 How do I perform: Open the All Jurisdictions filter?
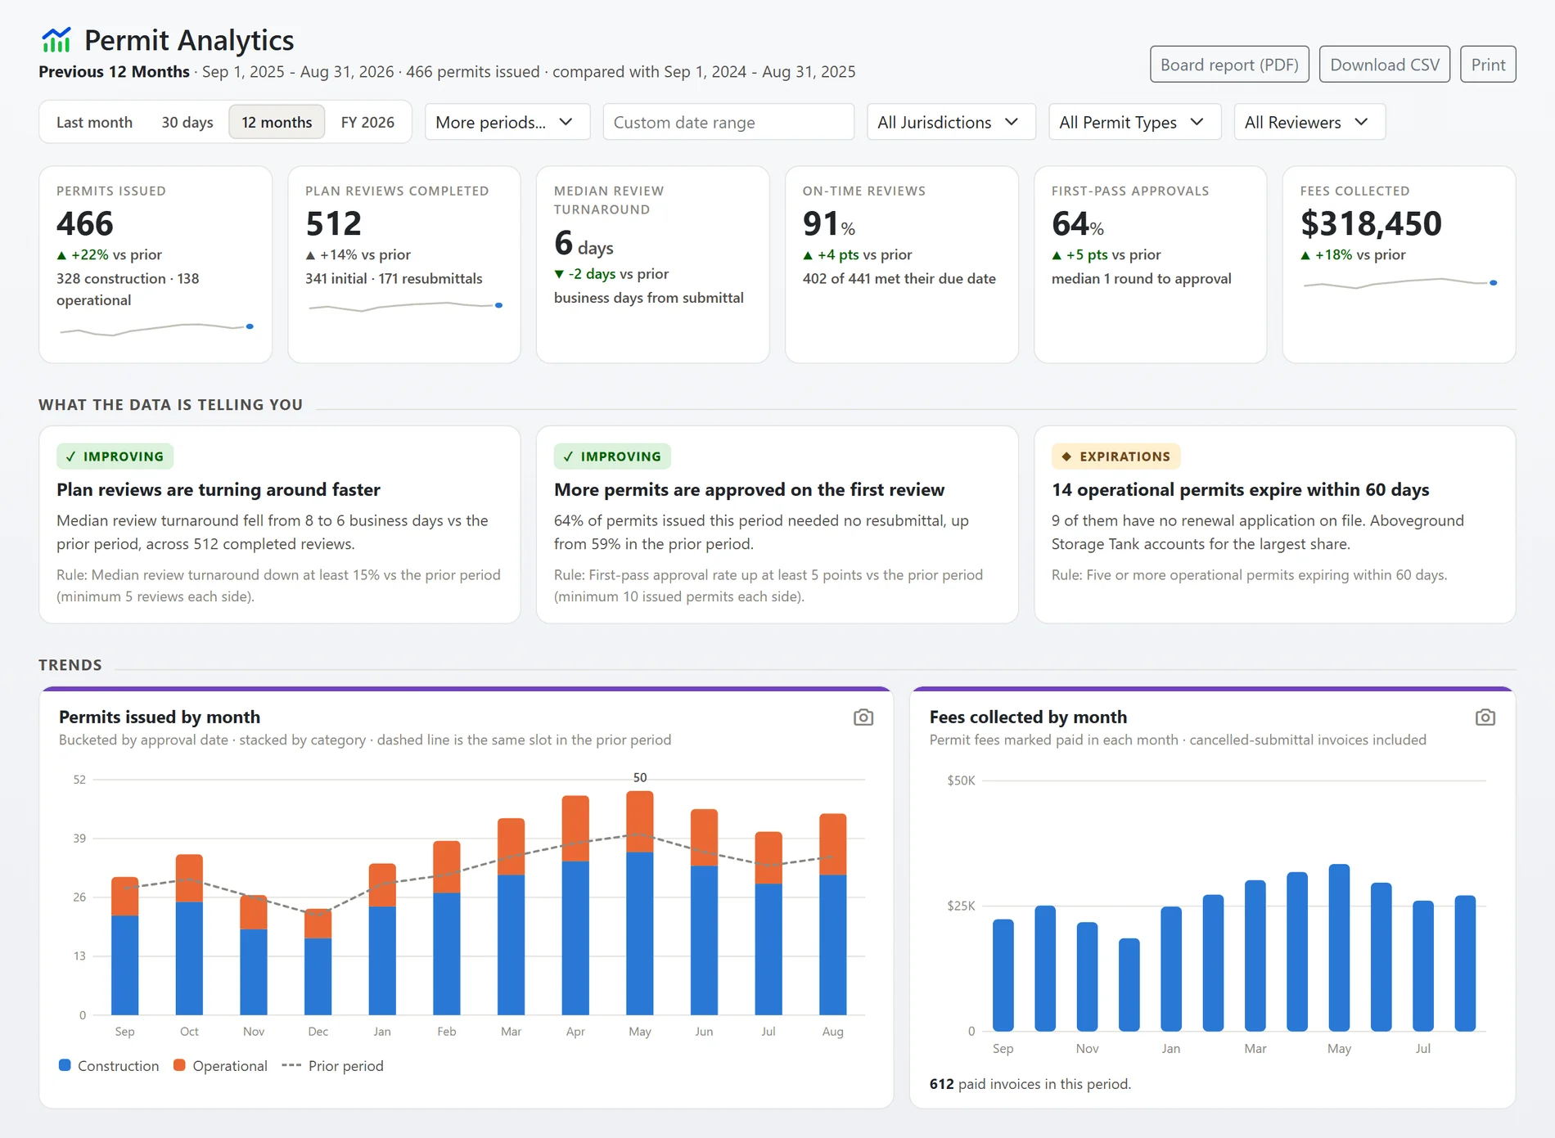pos(951,122)
